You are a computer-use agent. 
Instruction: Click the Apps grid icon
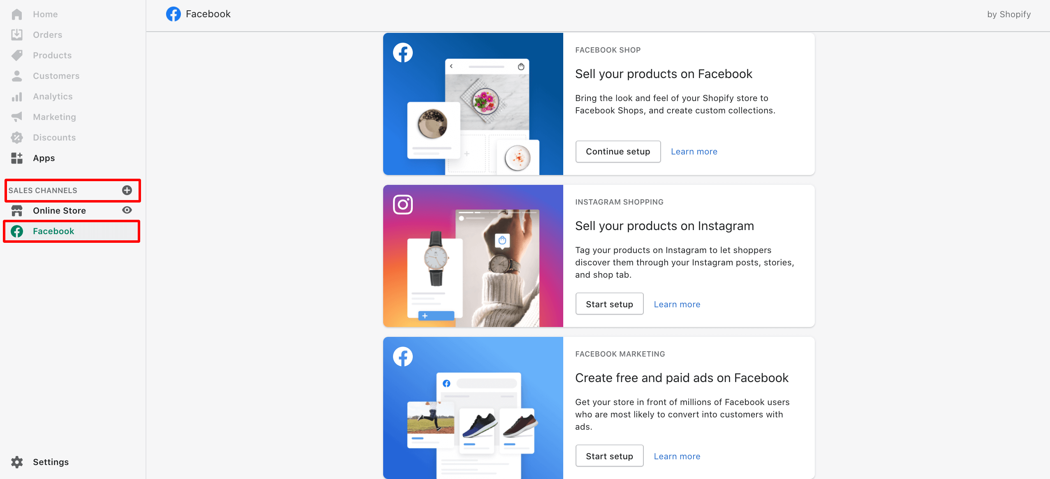[x=17, y=158]
